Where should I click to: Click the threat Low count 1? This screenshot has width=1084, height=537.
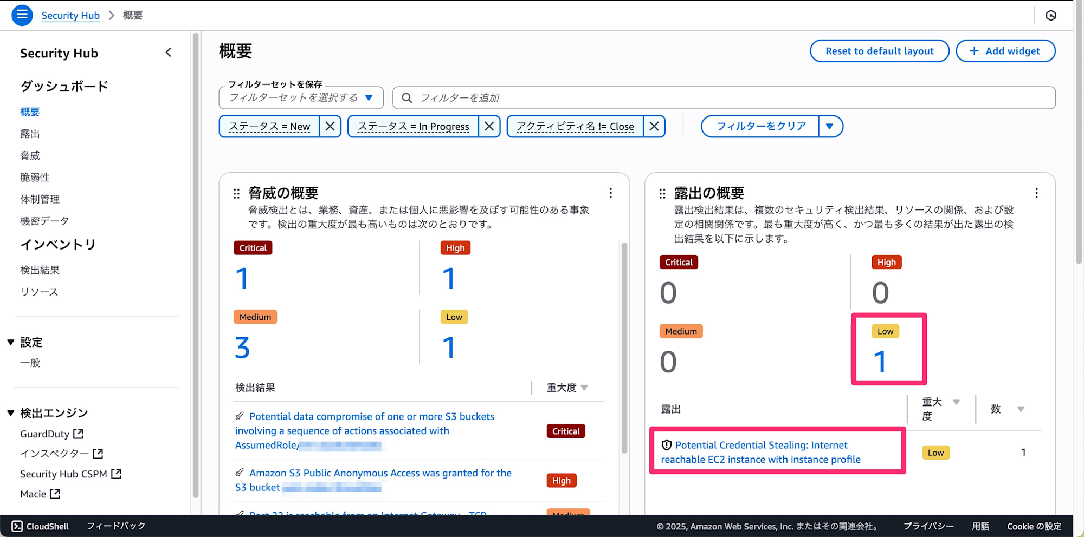pyautogui.click(x=448, y=348)
